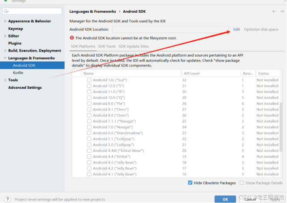
Task: Expand the Tools section chevron
Action: [x=5, y=80]
